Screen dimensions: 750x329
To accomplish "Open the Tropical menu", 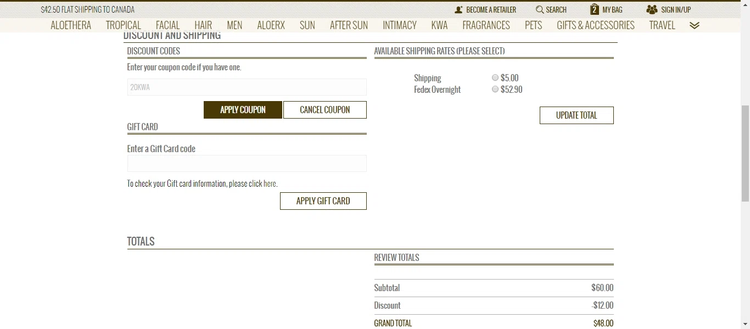I will 124,25.
